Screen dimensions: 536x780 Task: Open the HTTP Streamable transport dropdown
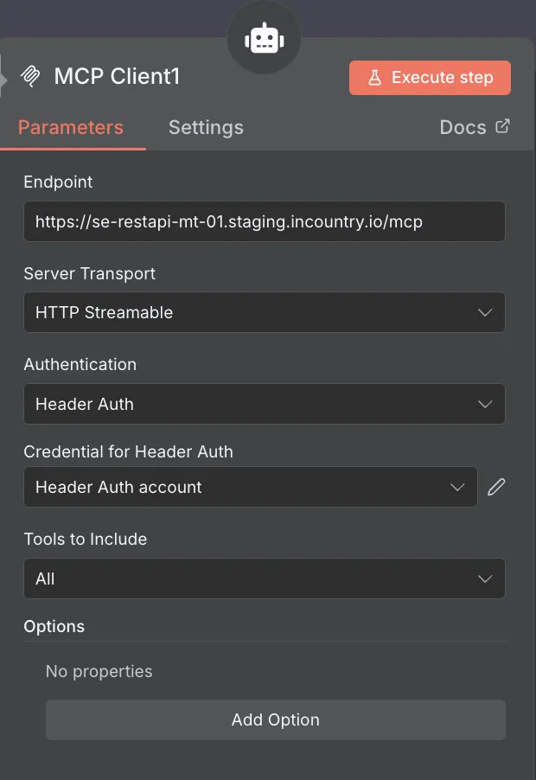pyautogui.click(x=264, y=312)
